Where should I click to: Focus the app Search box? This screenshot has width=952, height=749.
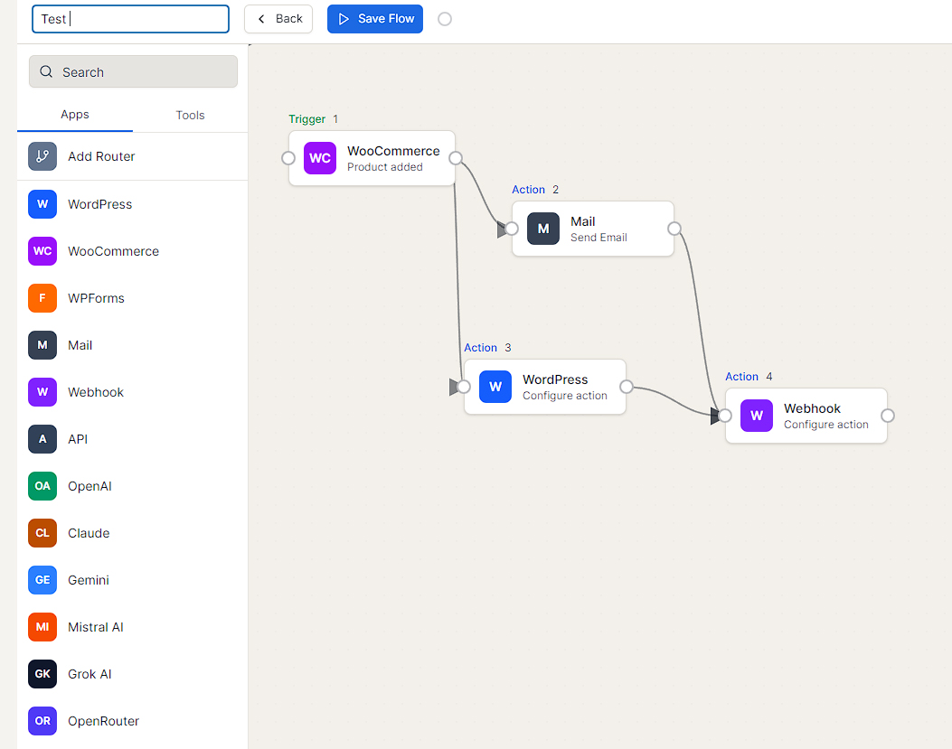[133, 72]
